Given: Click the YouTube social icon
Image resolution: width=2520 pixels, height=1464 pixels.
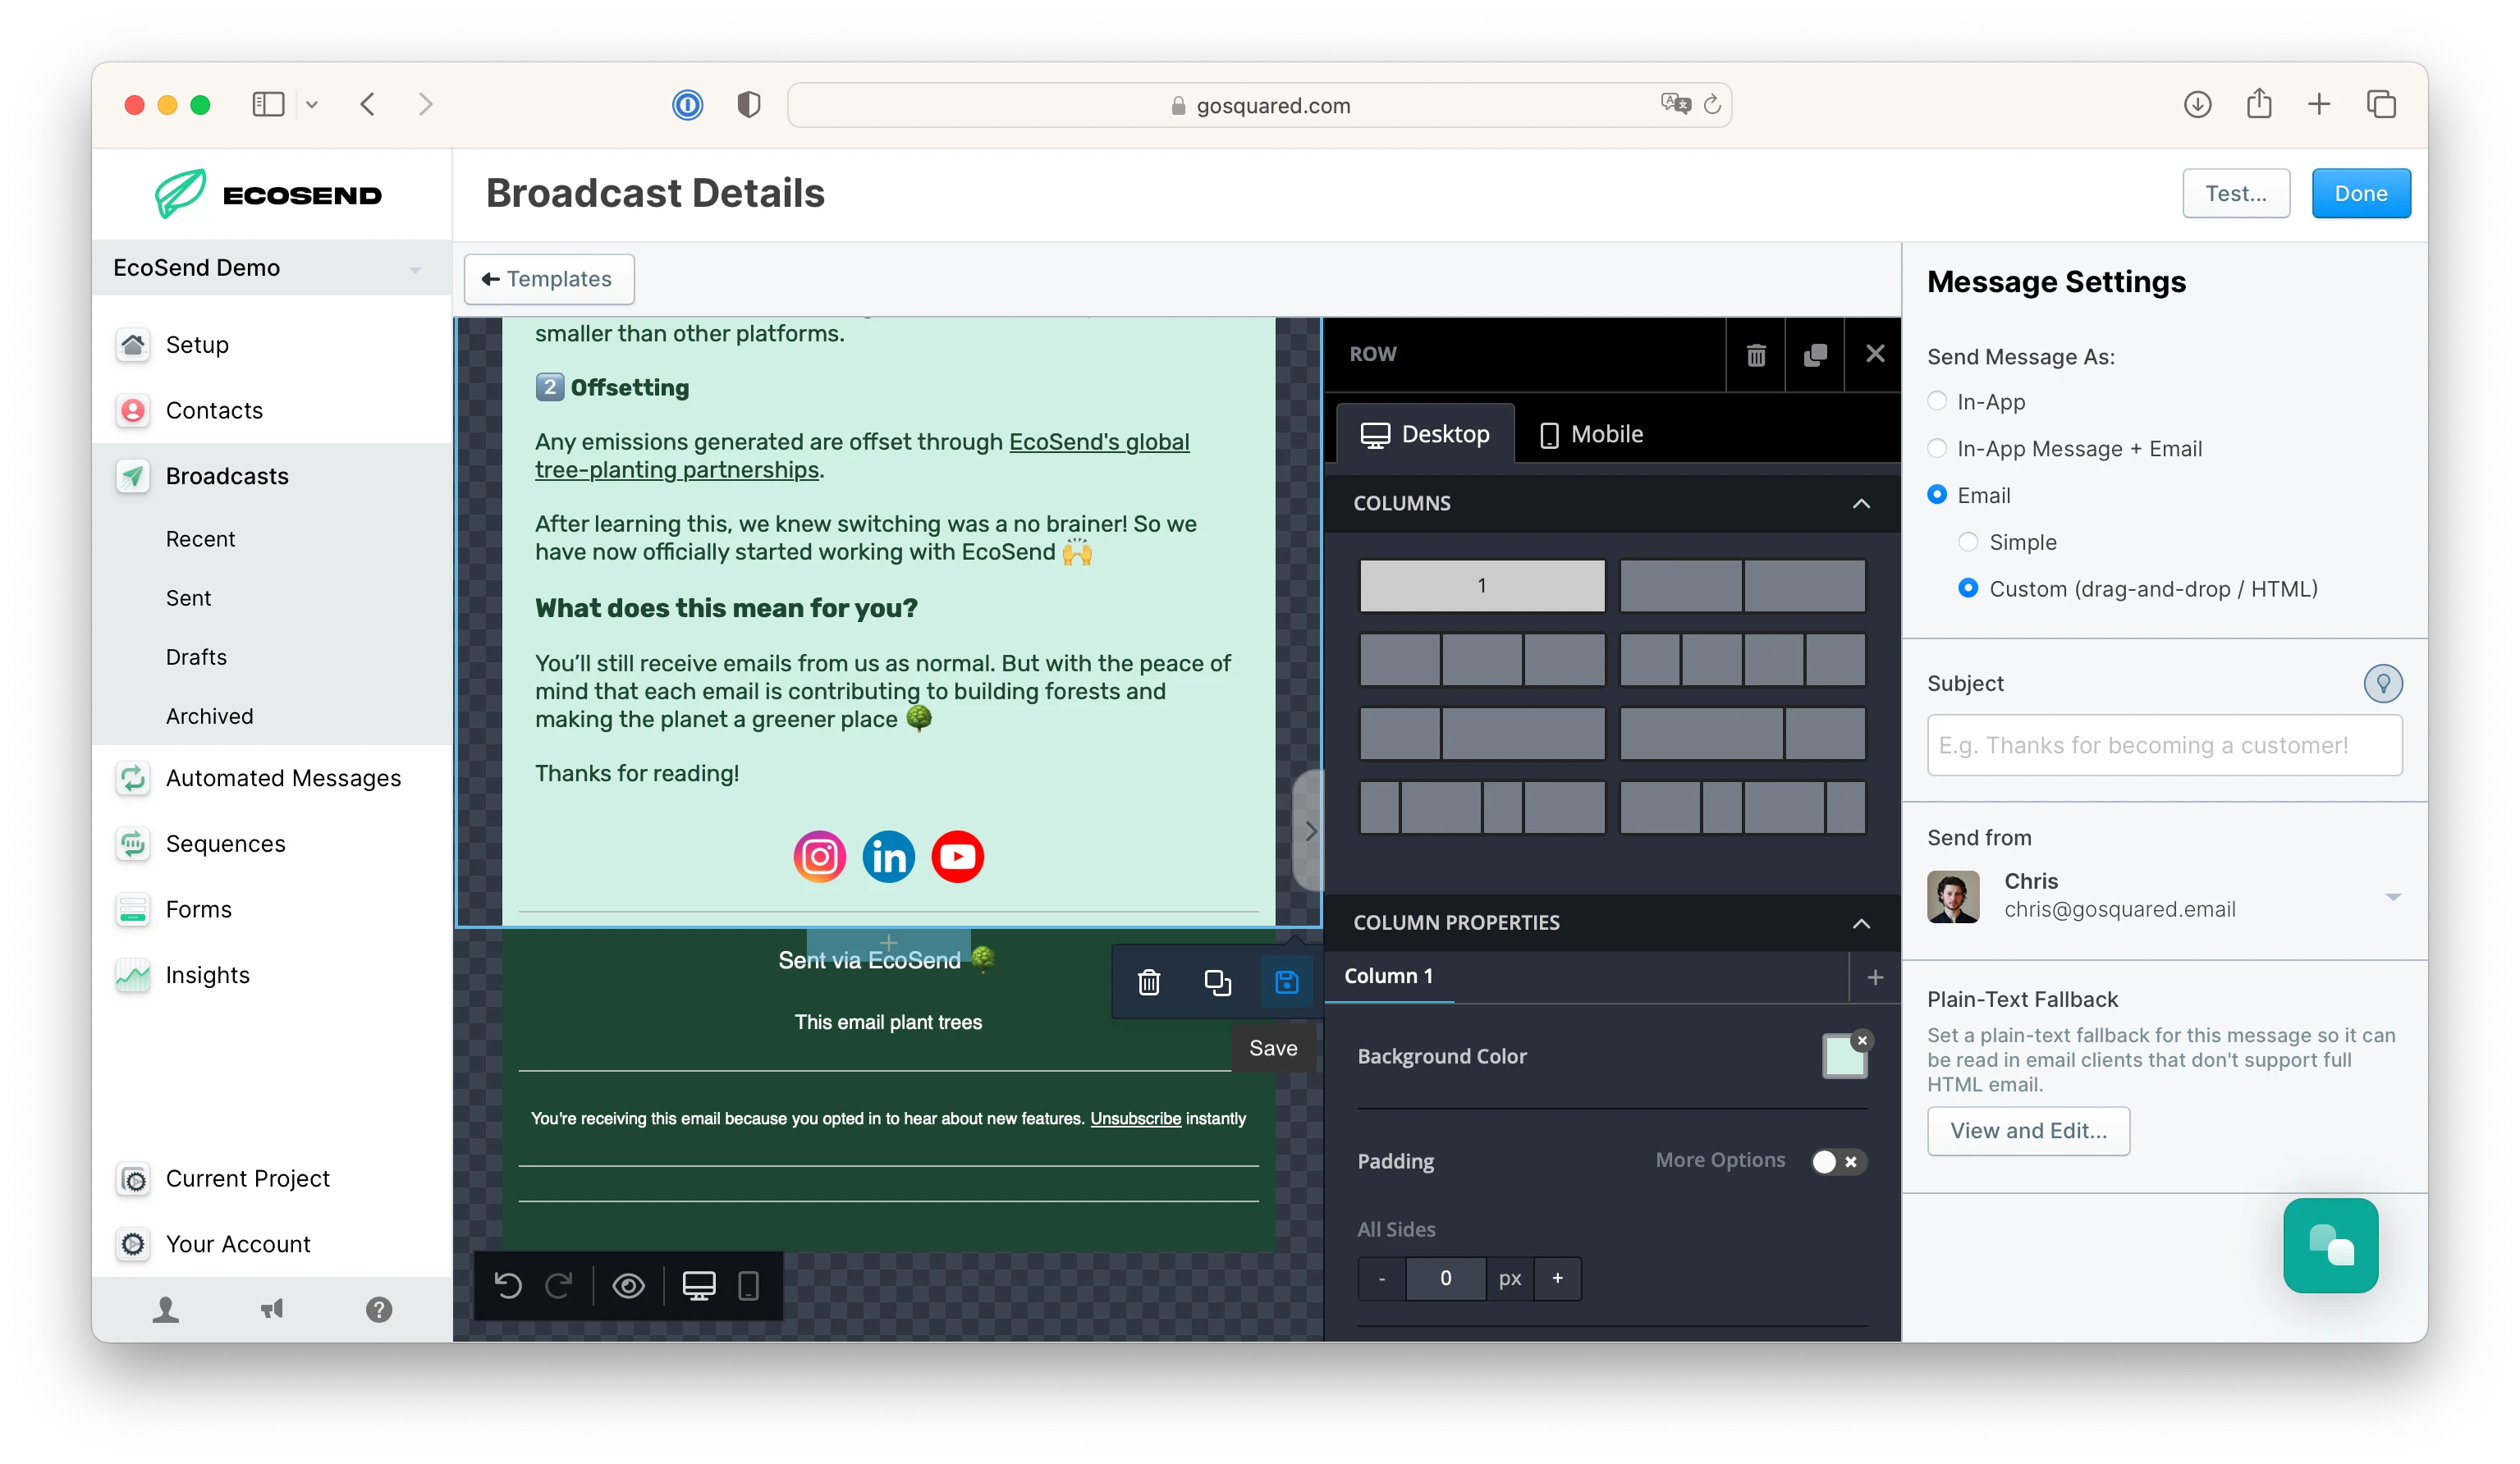Looking at the screenshot, I should coord(957,857).
